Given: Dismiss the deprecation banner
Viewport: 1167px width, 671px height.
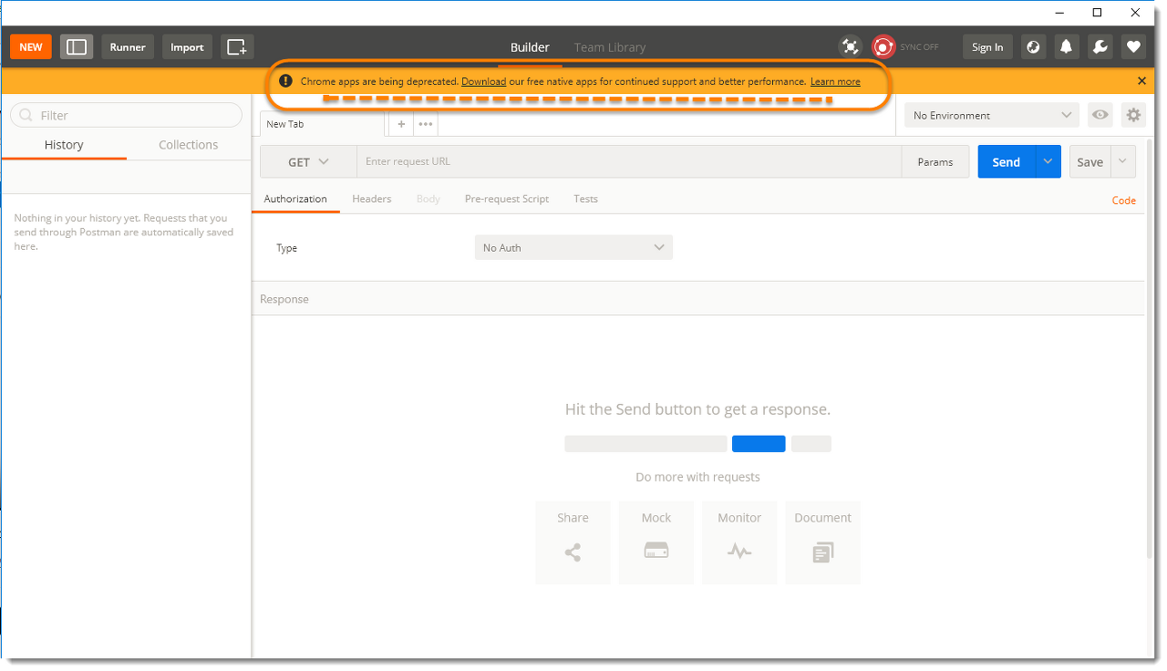Looking at the screenshot, I should tap(1141, 81).
